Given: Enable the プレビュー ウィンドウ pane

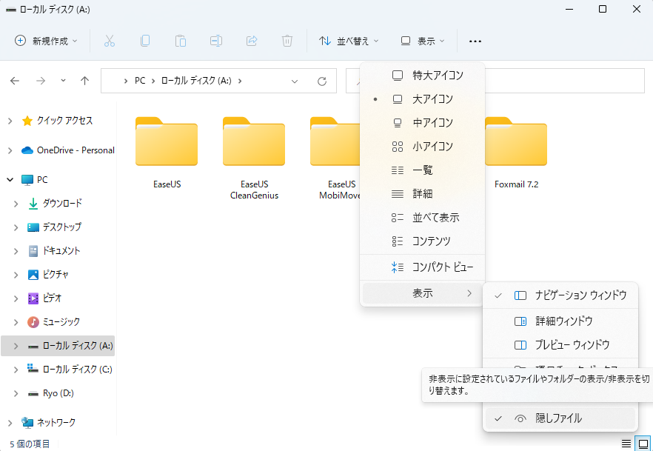Looking at the screenshot, I should point(572,345).
